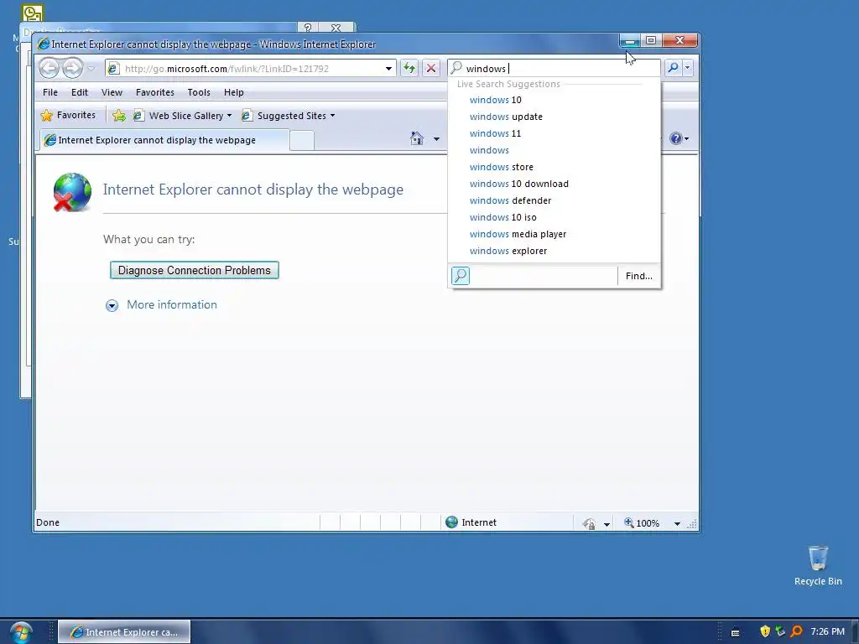Open a new blank tab
The width and height of the screenshot is (859, 644).
point(302,141)
